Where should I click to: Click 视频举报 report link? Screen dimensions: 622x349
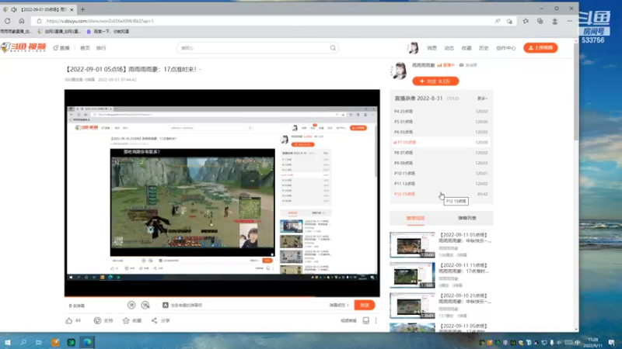click(348, 320)
